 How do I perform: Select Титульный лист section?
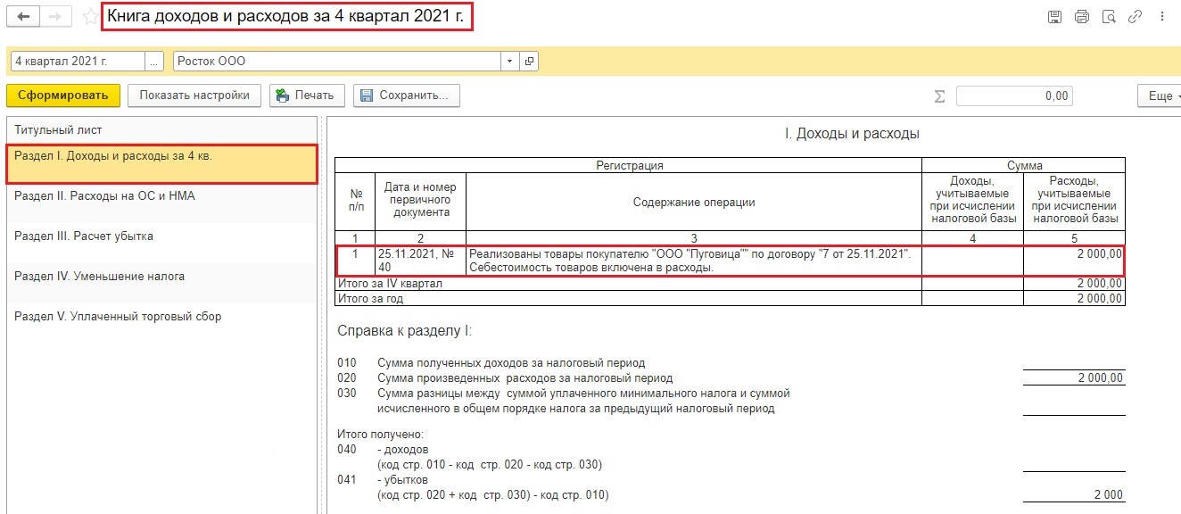pyautogui.click(x=161, y=130)
